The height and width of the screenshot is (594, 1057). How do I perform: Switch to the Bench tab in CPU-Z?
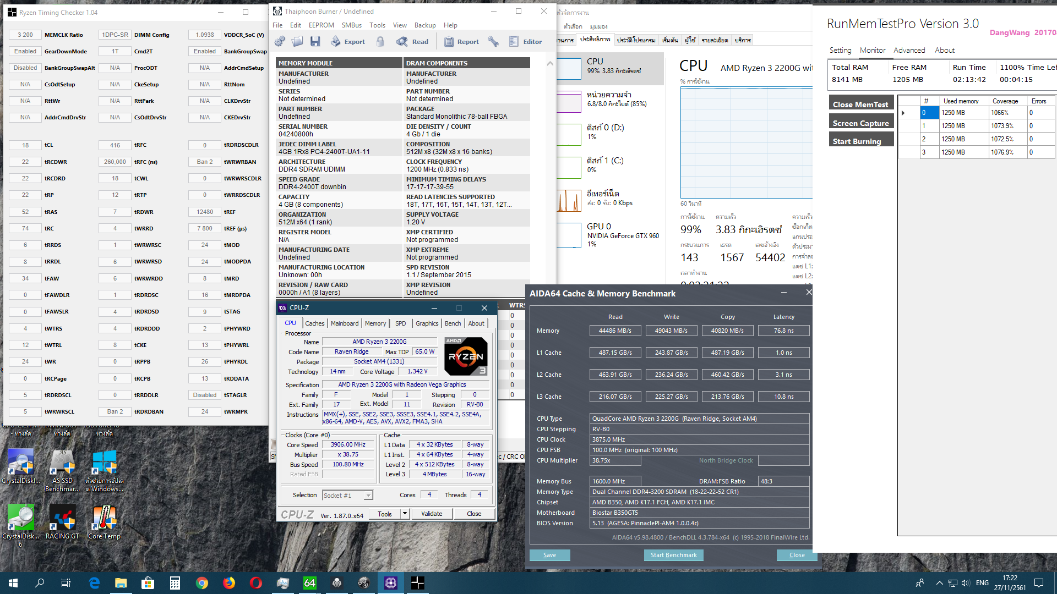(453, 323)
